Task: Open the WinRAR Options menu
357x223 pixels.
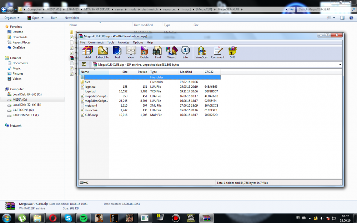Action: click(x=138, y=42)
